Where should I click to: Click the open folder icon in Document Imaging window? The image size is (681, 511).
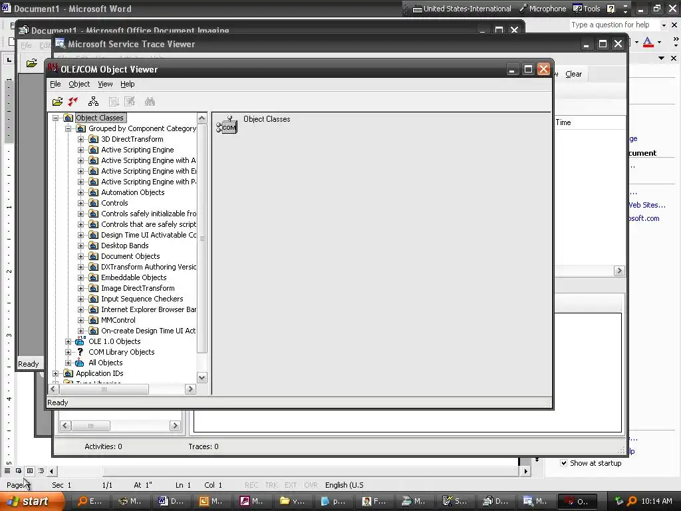(31, 63)
